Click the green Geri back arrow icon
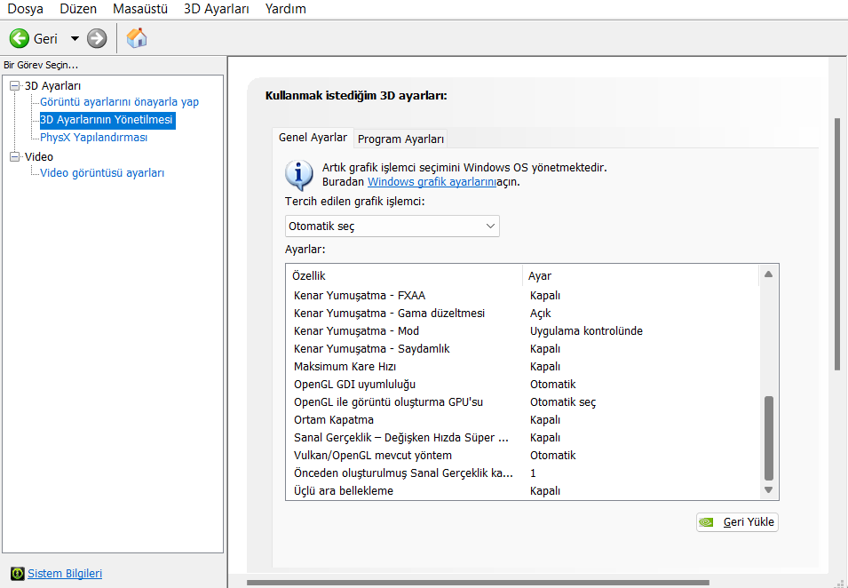Image resolution: width=848 pixels, height=588 pixels. (20, 38)
